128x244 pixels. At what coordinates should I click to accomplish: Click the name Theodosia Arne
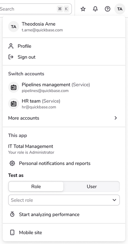39,24
